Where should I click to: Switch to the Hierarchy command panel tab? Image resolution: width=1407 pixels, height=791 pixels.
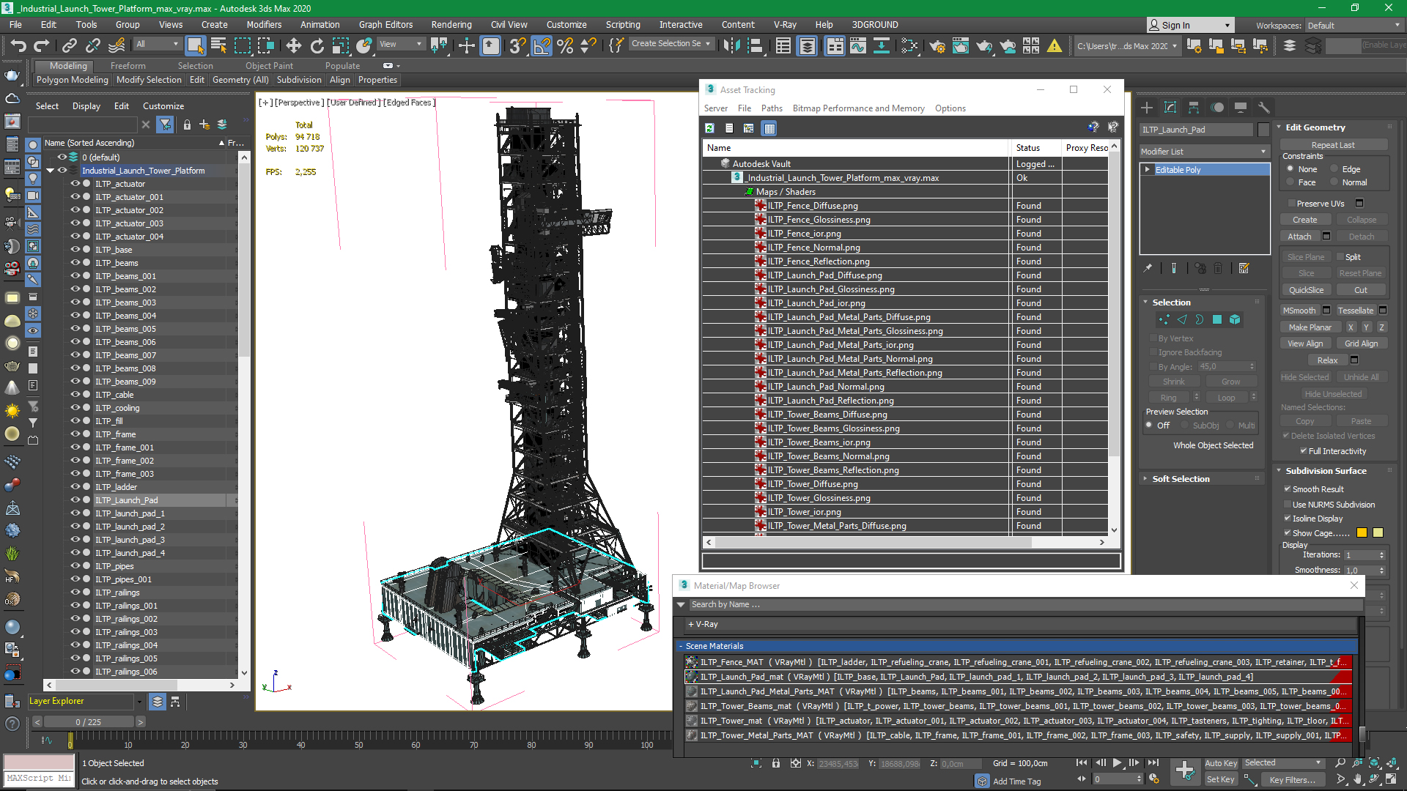click(1194, 108)
